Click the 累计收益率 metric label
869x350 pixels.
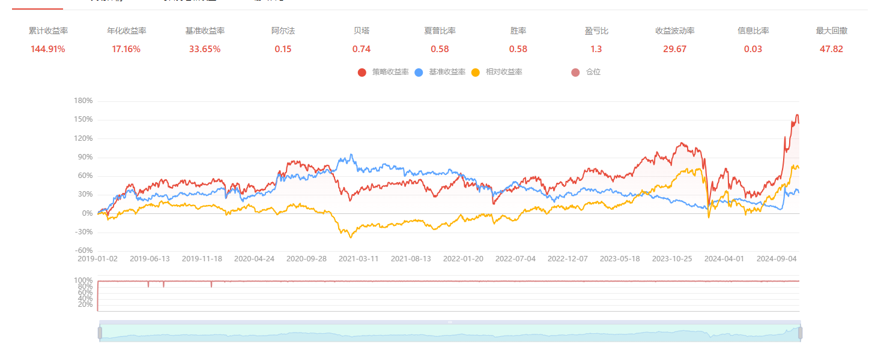tap(48, 31)
